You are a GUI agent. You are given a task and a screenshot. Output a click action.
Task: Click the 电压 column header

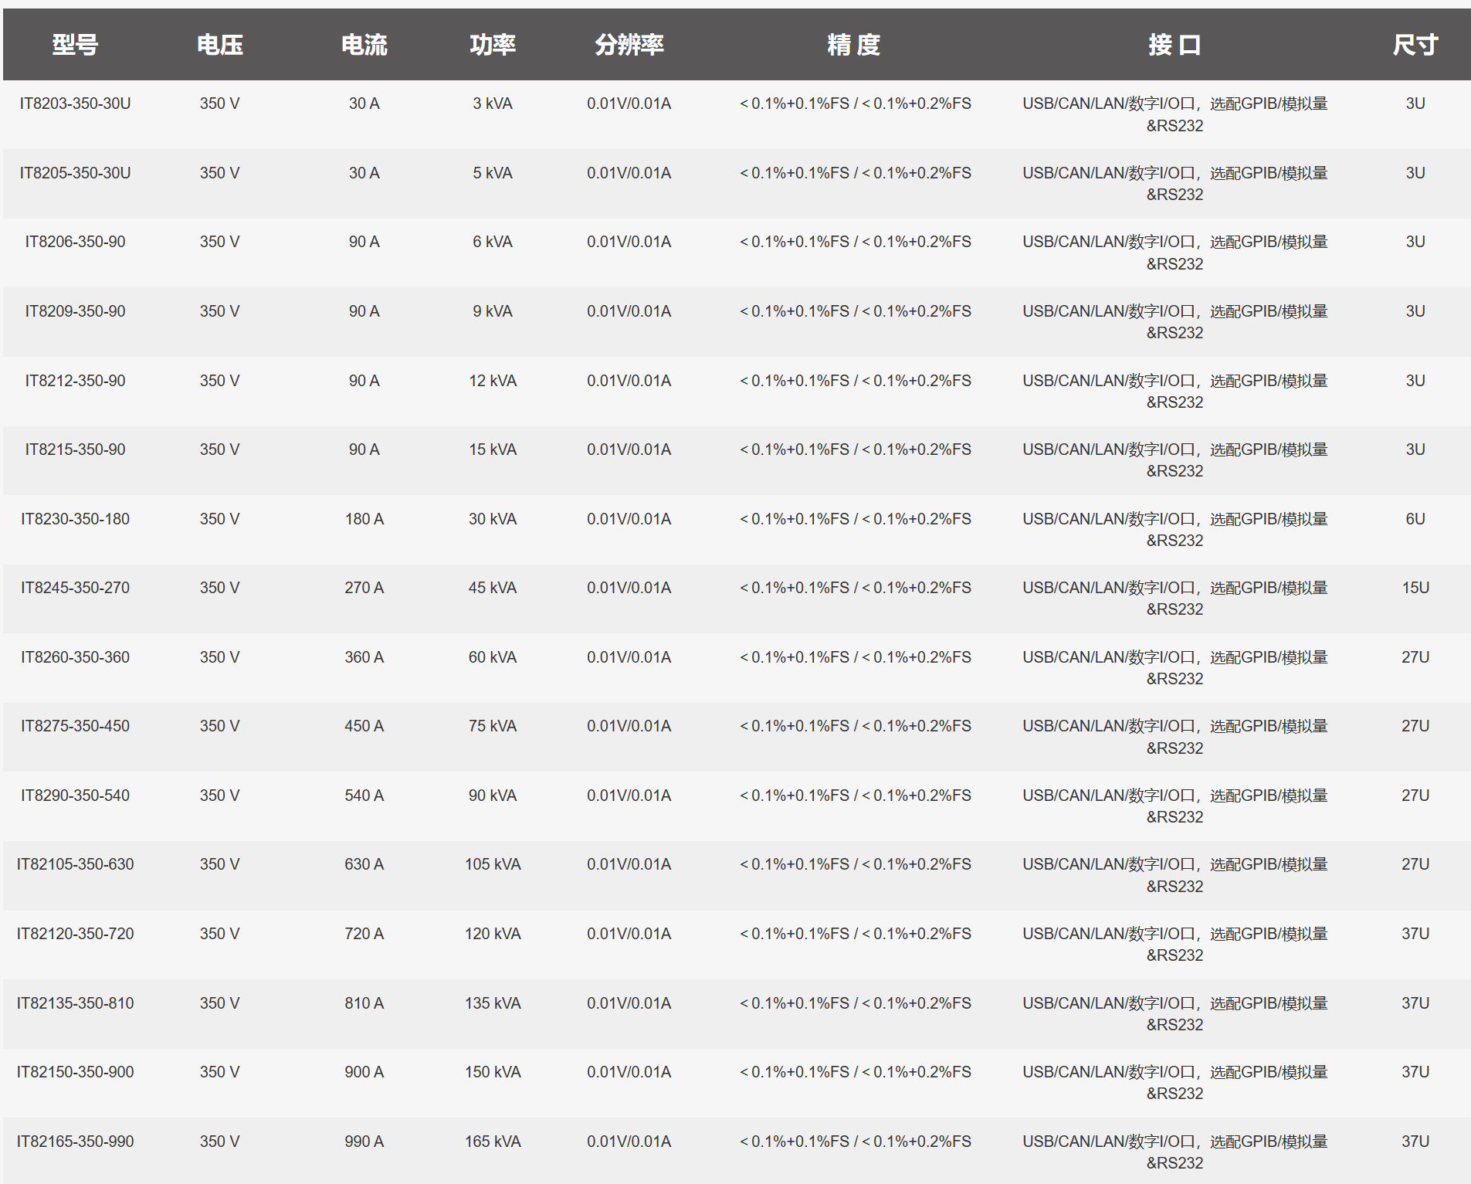point(219,45)
